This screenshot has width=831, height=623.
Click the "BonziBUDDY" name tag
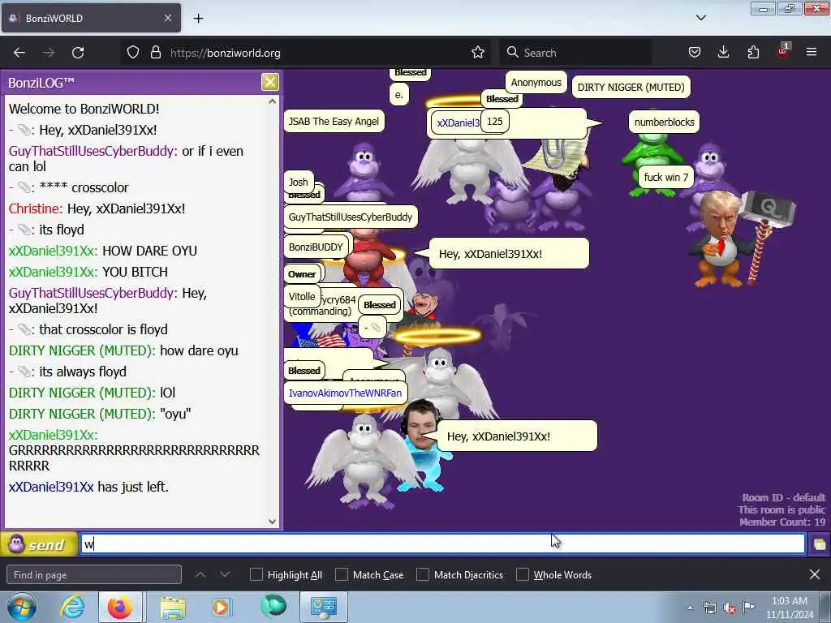pyautogui.click(x=316, y=247)
